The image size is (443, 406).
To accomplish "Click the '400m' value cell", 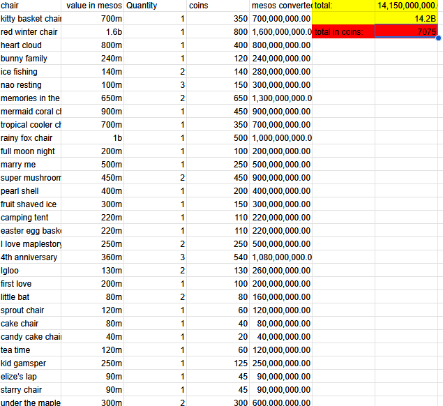I will pos(93,191).
